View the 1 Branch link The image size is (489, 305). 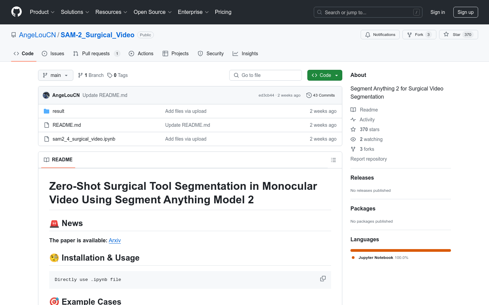pyautogui.click(x=91, y=75)
